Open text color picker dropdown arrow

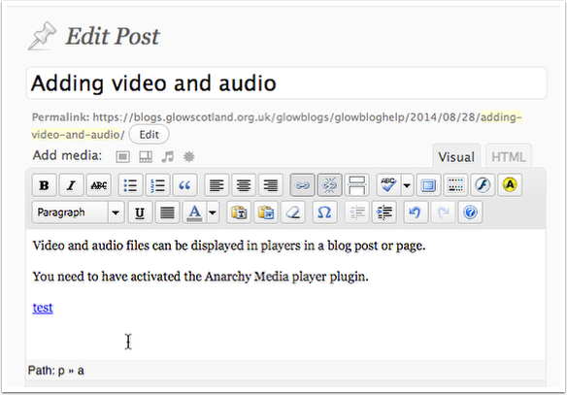(213, 213)
